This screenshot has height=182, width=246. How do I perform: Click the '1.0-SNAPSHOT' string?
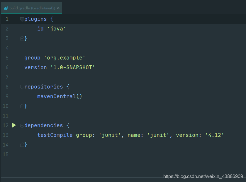point(73,67)
